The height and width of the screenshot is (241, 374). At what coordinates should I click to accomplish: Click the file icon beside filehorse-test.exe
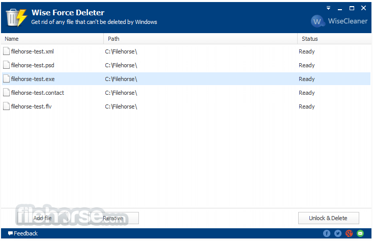coord(7,78)
